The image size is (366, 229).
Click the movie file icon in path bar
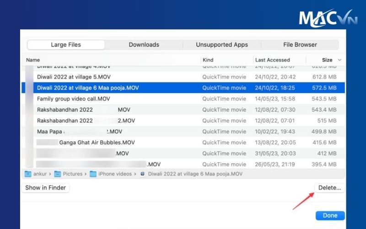(x=143, y=174)
